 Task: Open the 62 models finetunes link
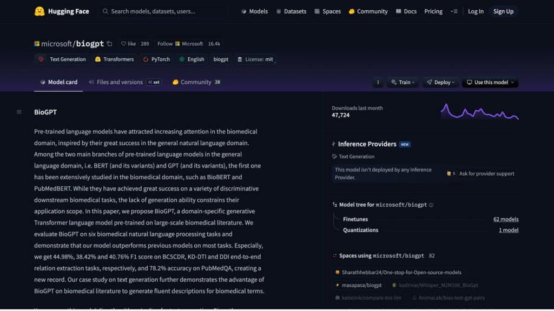click(505, 219)
